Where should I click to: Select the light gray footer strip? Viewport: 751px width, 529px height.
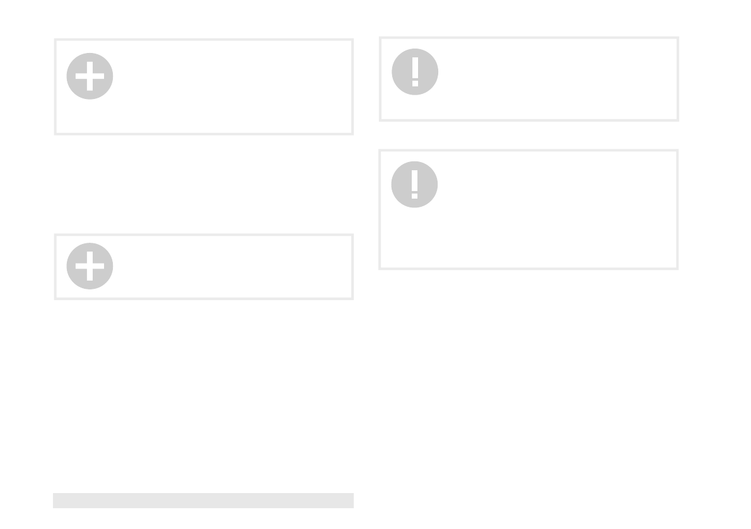click(203, 501)
